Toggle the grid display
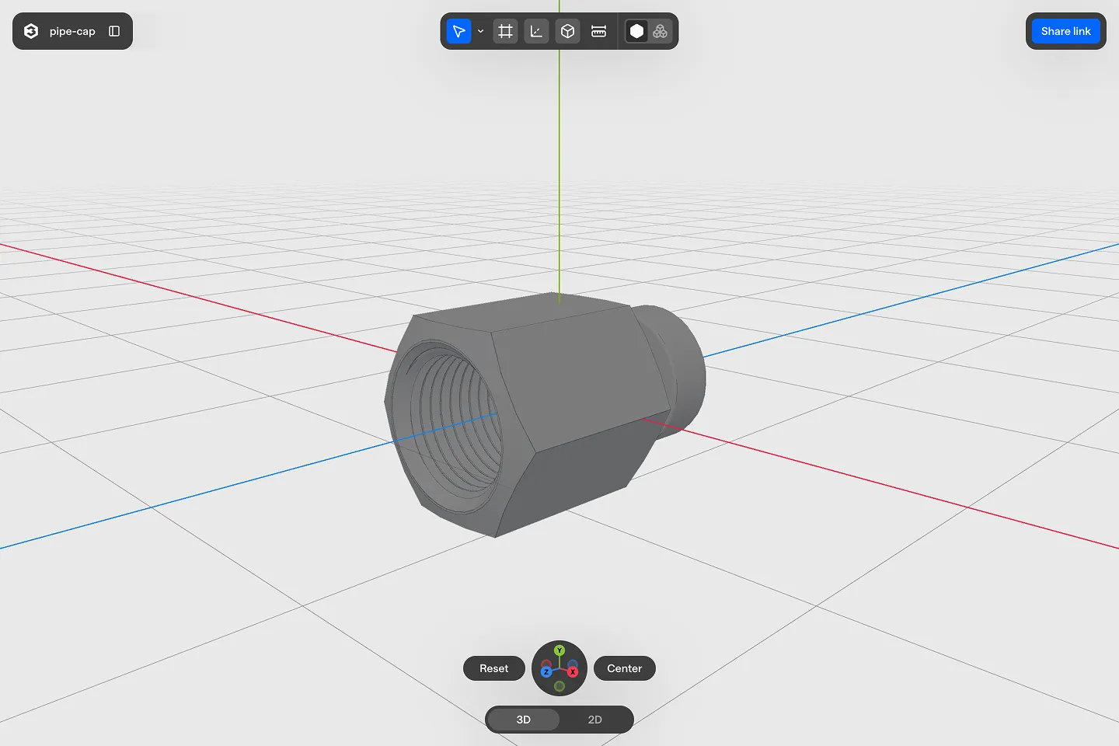The height and width of the screenshot is (746, 1119). 506,31
